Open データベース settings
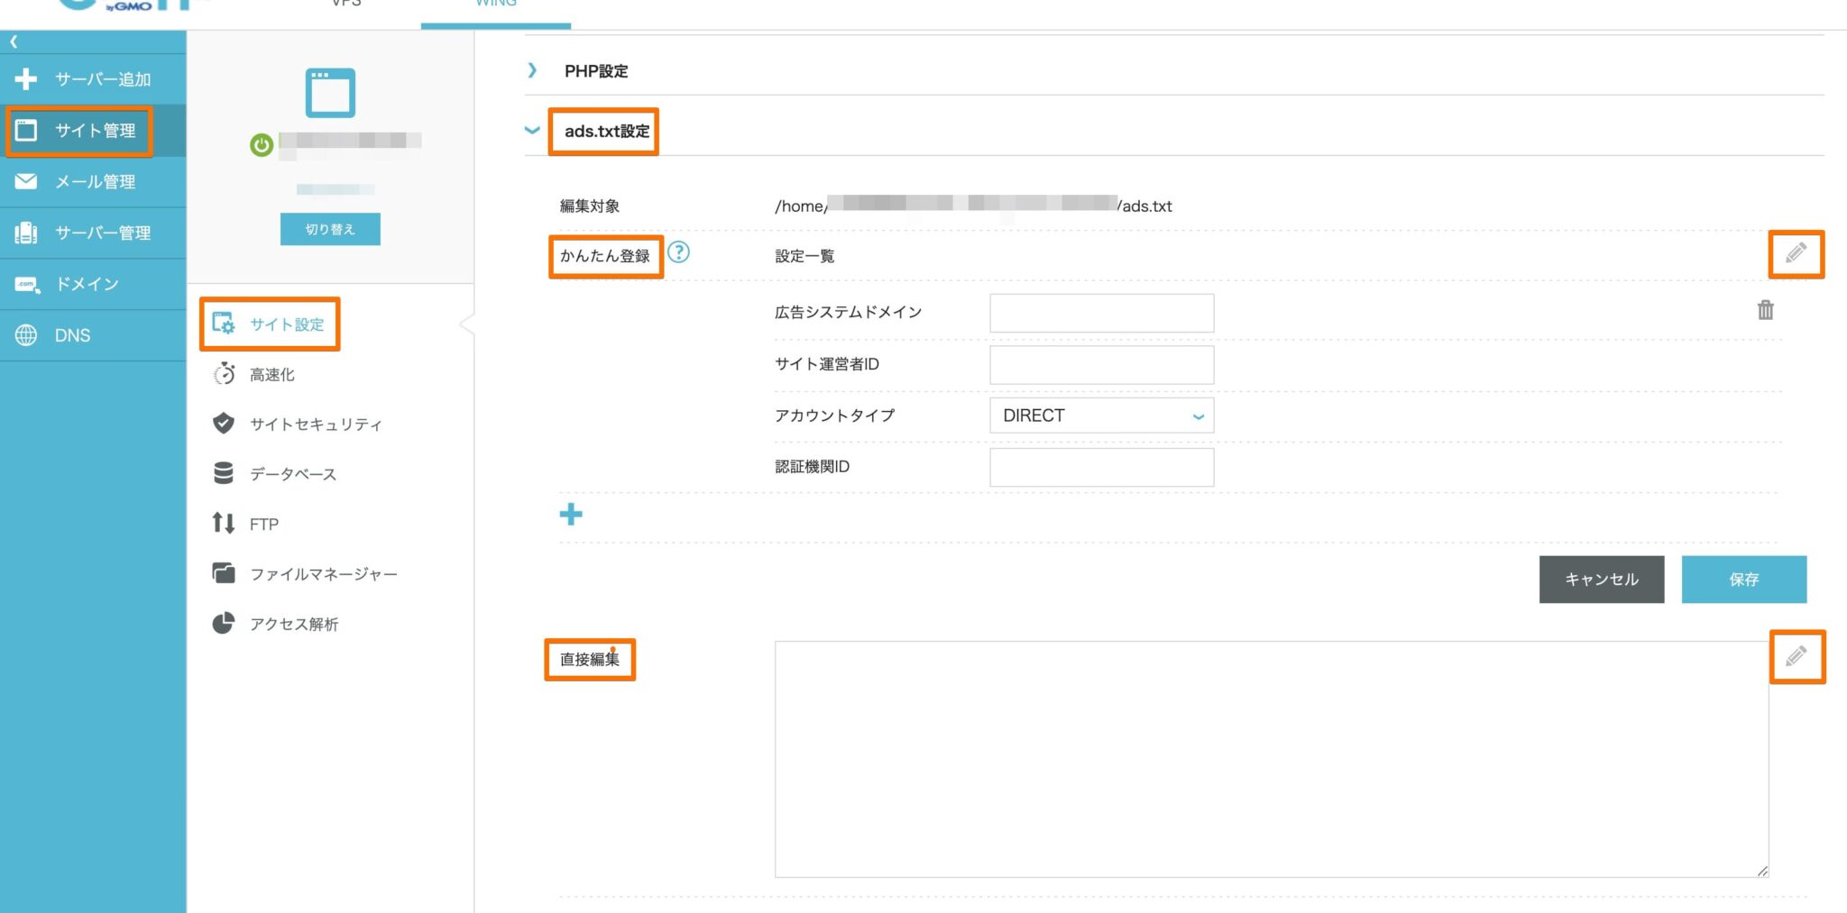The width and height of the screenshot is (1847, 913). pyautogui.click(x=292, y=473)
